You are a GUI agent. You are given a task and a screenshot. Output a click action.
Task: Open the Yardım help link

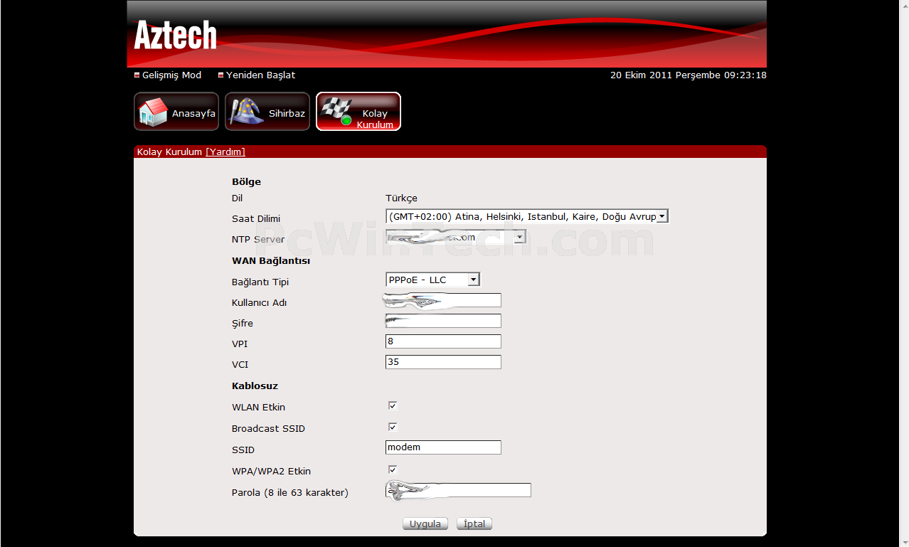pos(225,152)
